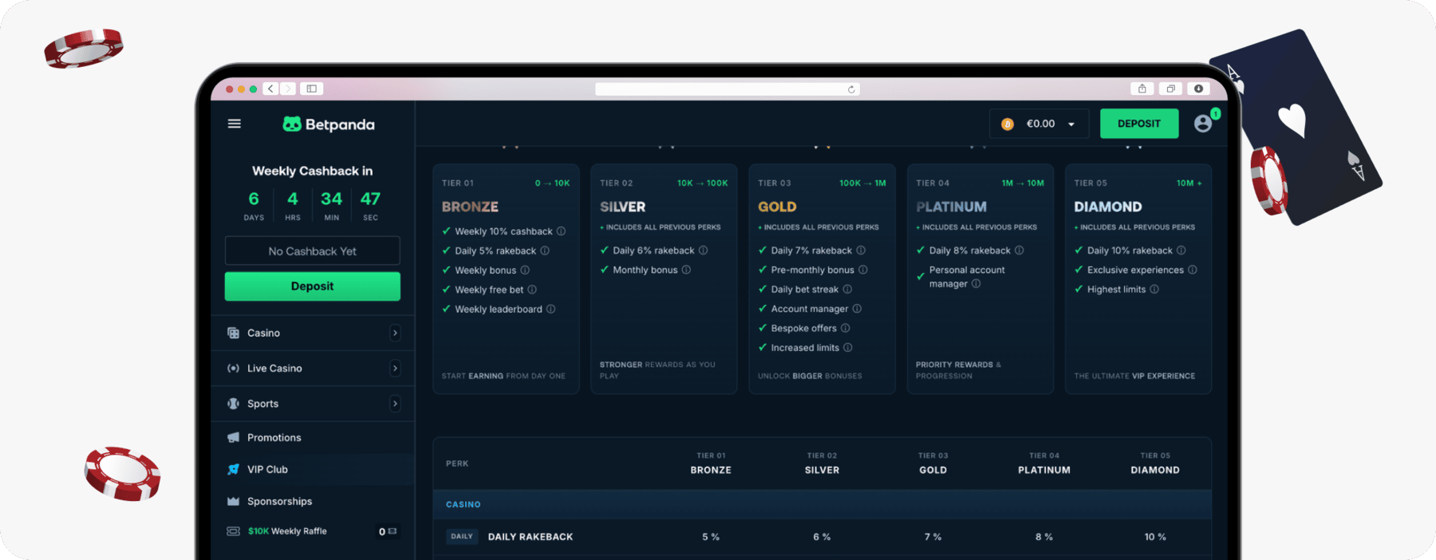
Task: Show info icon for Increased limits
Action: [848, 348]
